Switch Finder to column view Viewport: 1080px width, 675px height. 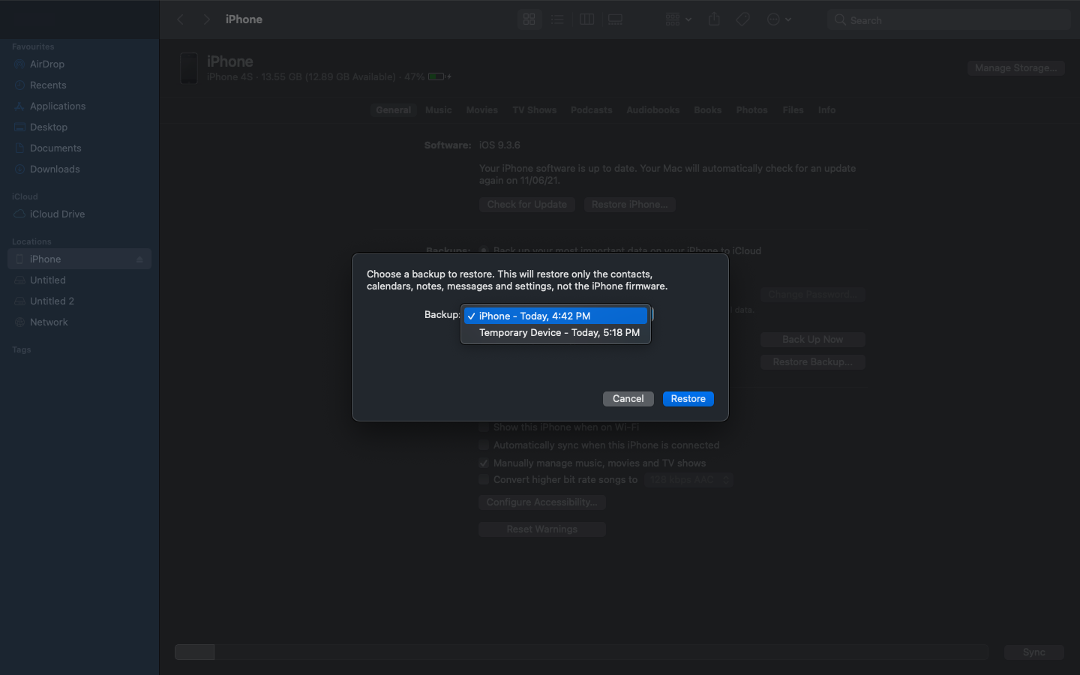(x=586, y=19)
